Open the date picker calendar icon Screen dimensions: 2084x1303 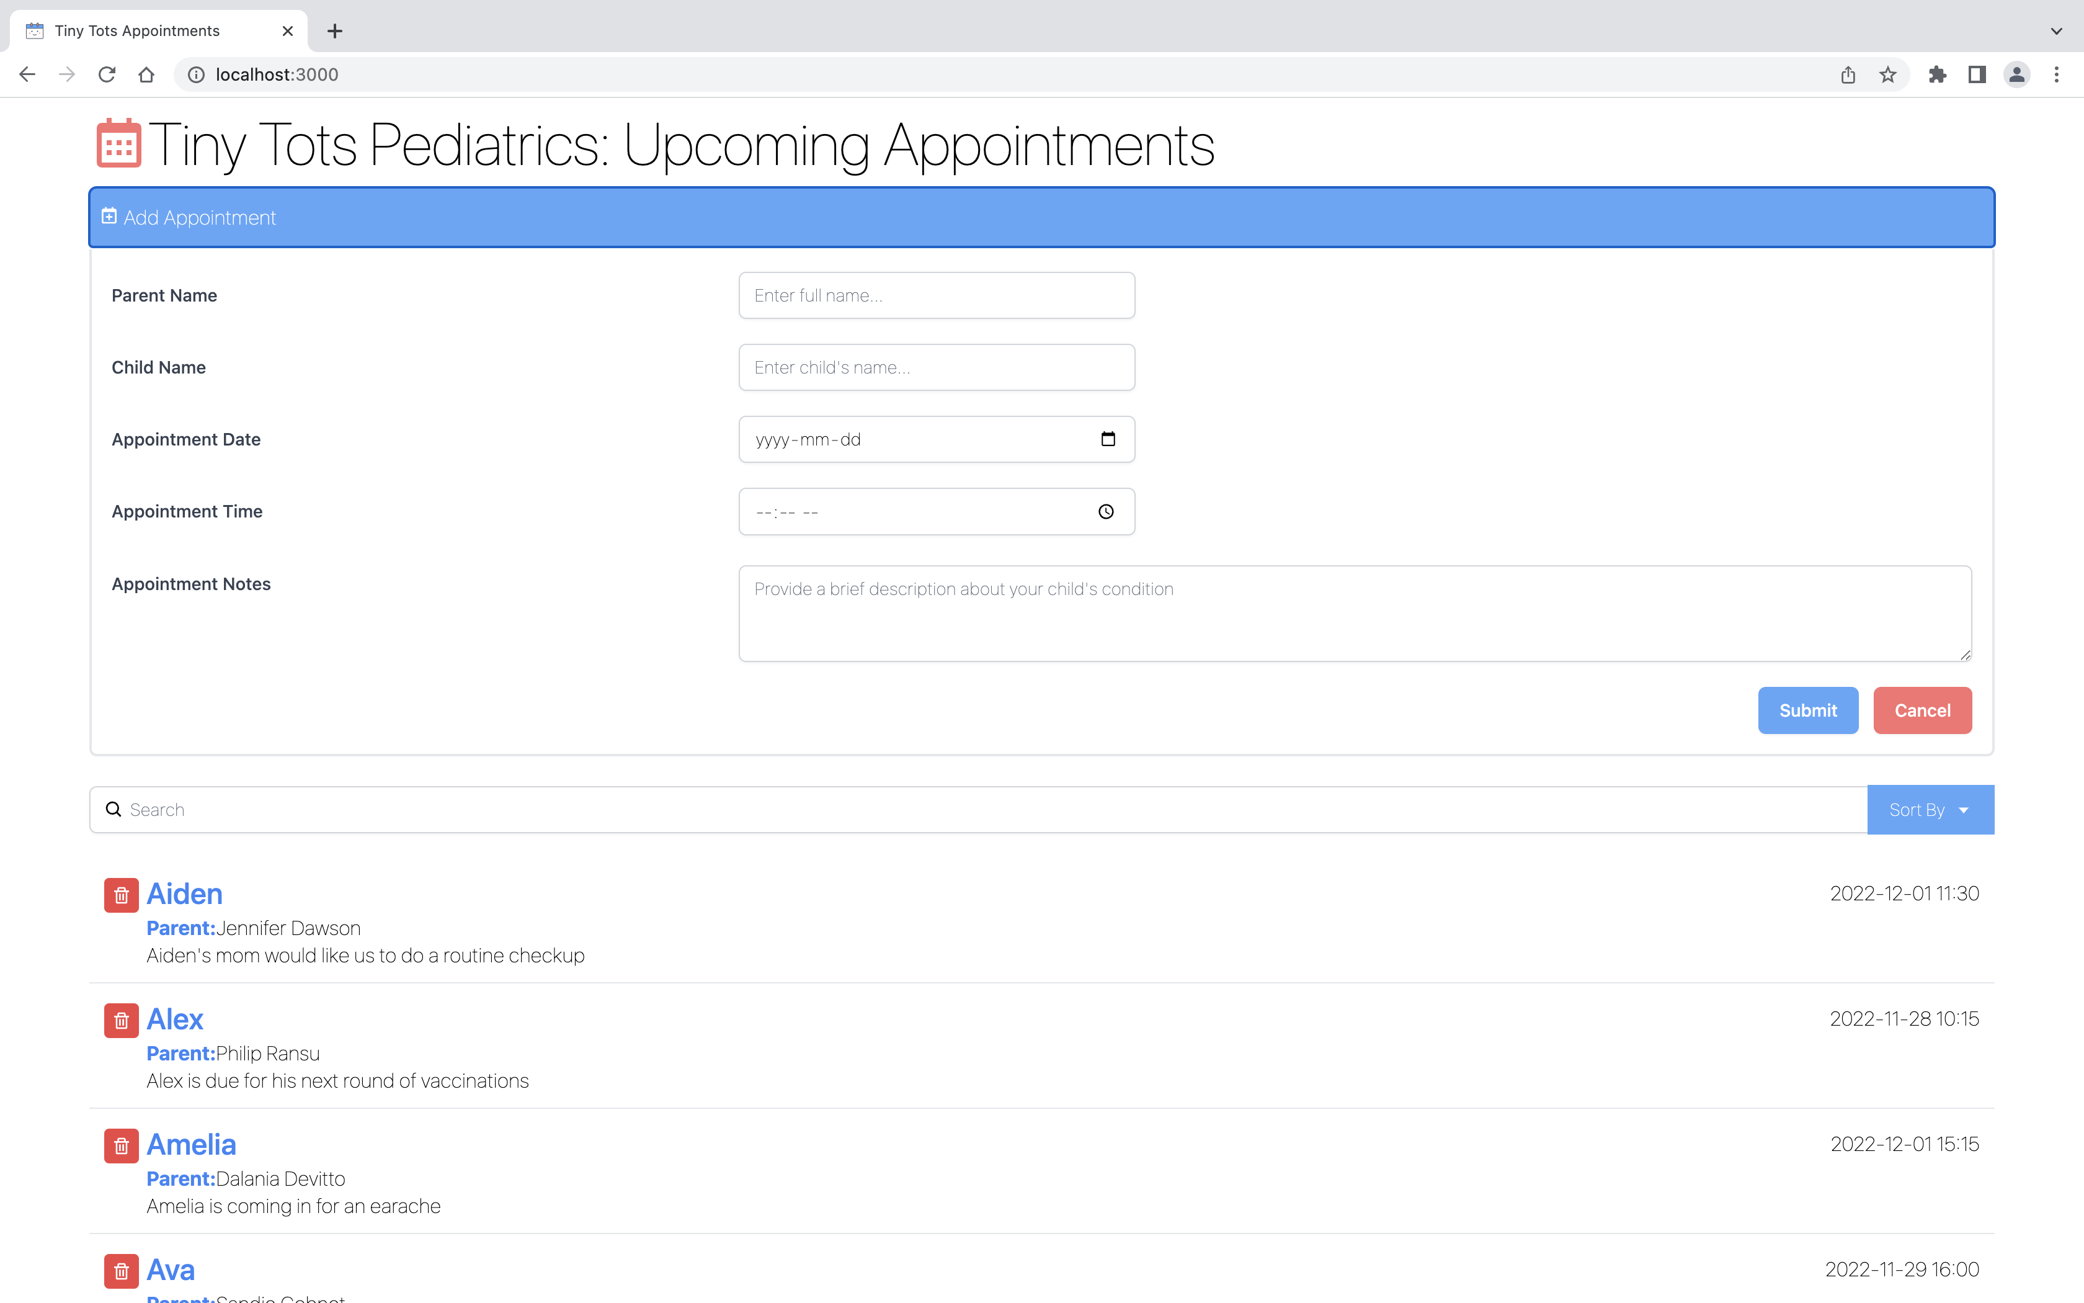(1108, 439)
